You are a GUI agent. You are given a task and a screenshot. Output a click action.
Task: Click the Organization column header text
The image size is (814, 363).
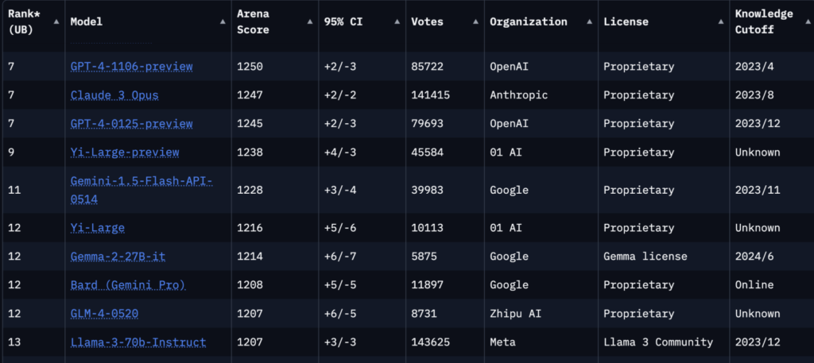529,22
